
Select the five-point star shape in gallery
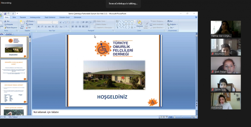click(132, 27)
